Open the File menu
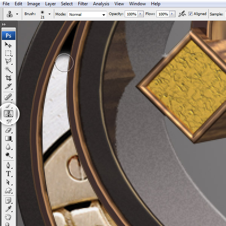The image size is (226, 226). 6,4
